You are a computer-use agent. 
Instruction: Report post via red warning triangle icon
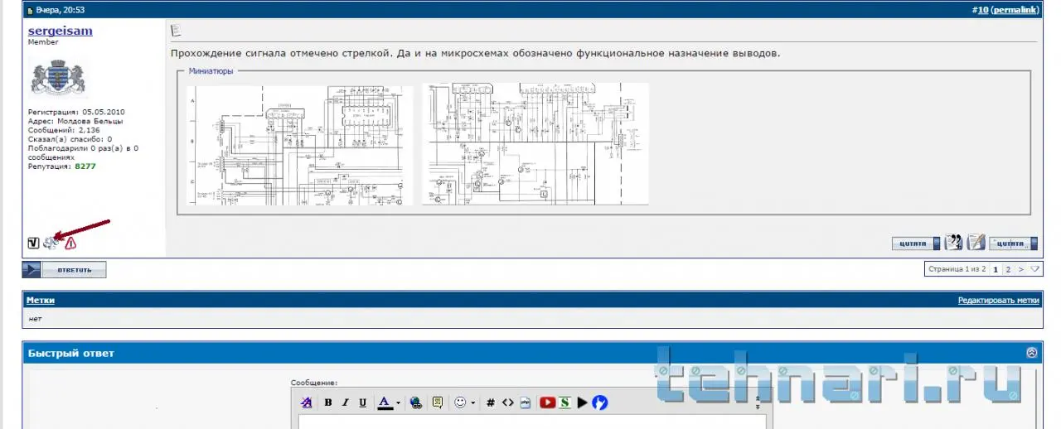[70, 243]
